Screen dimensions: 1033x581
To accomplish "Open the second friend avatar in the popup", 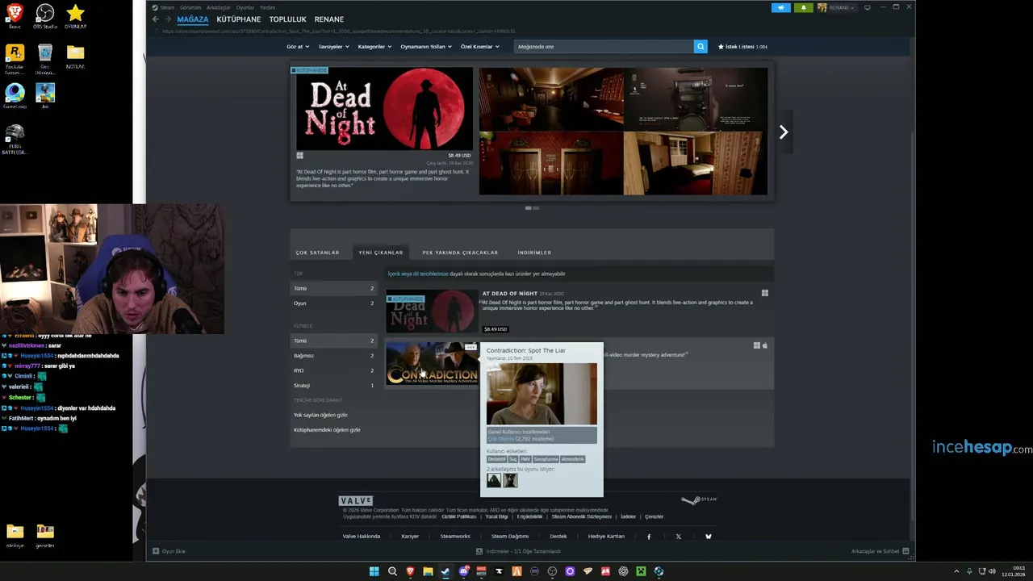I will tap(510, 480).
